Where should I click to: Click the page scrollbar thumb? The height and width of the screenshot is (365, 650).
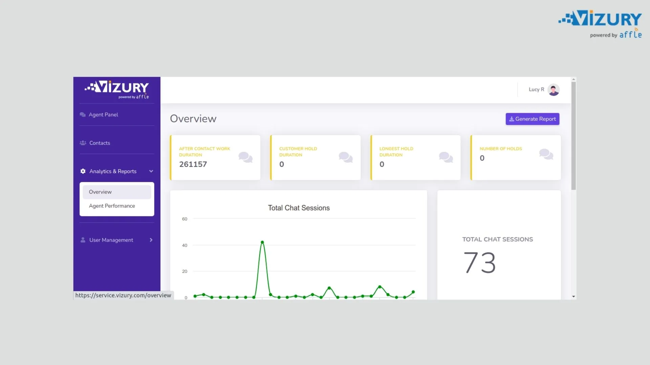pos(573,136)
